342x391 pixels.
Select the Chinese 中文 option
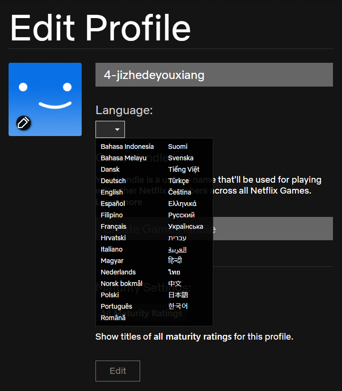click(175, 283)
